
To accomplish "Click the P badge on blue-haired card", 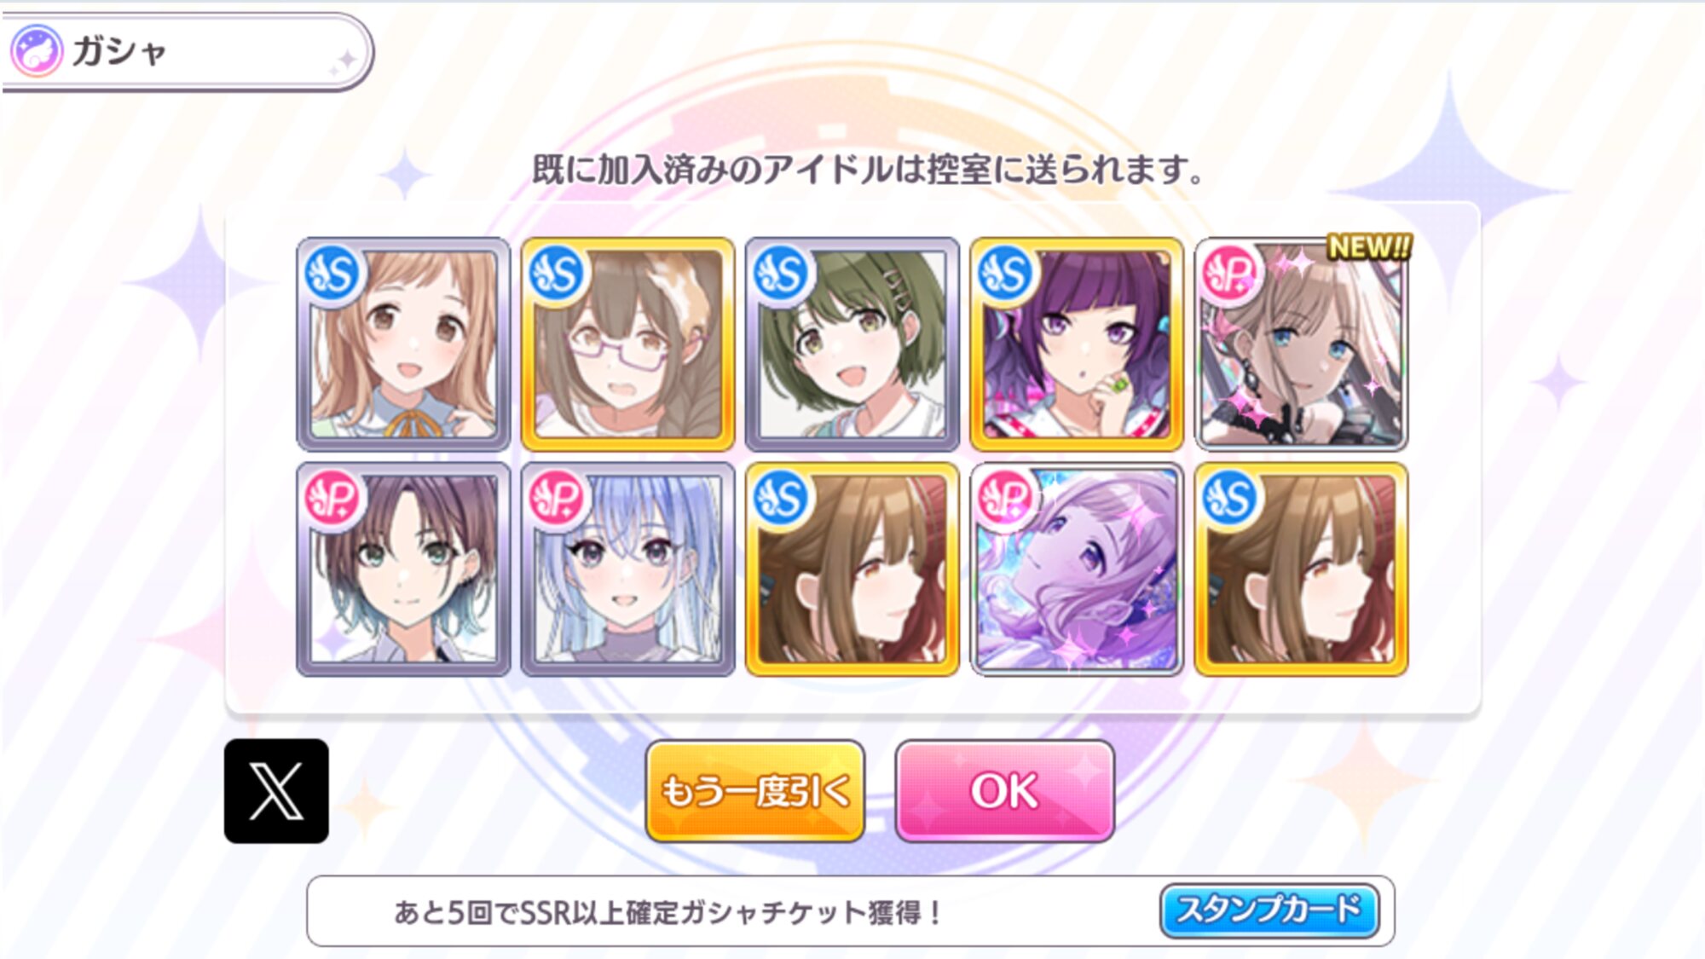I will [x=557, y=499].
